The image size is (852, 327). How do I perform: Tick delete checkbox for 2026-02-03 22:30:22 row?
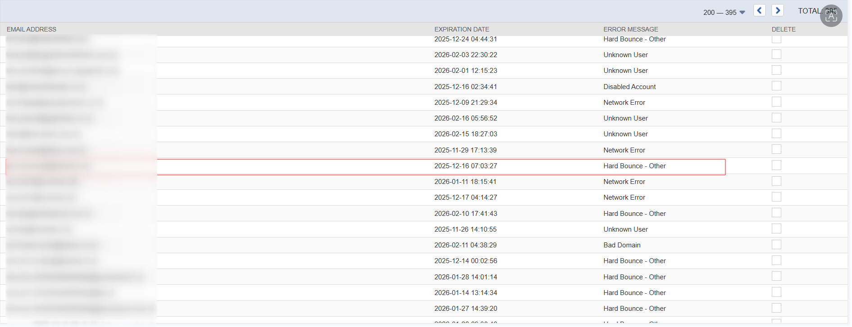pos(776,54)
